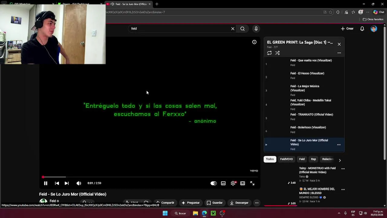Open the player settings gear
This screenshot has height=218, width=387.
[233, 183]
